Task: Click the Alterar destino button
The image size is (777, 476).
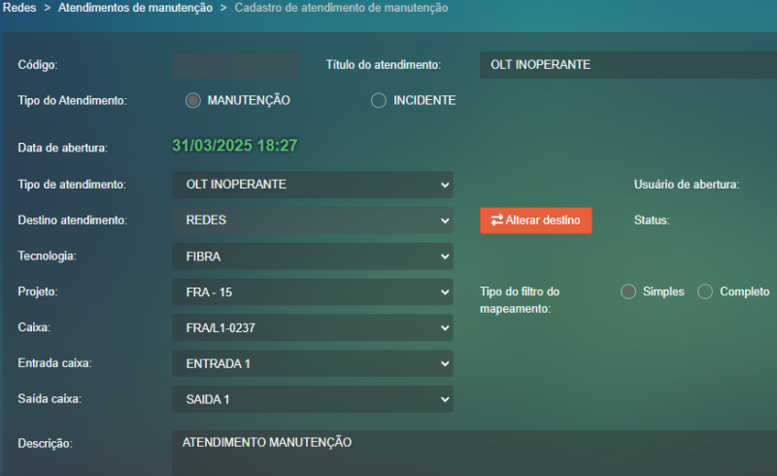Action: 536,221
